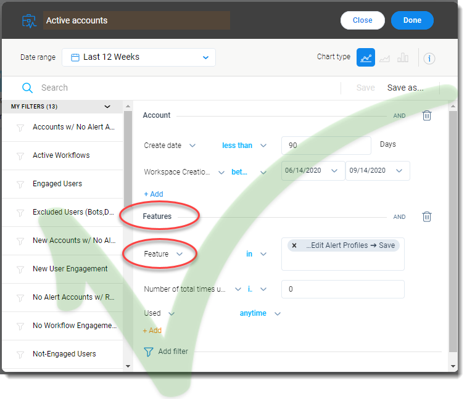
Task: Click funnel icon for Accounts w/ No Alert
Action: pos(20,128)
